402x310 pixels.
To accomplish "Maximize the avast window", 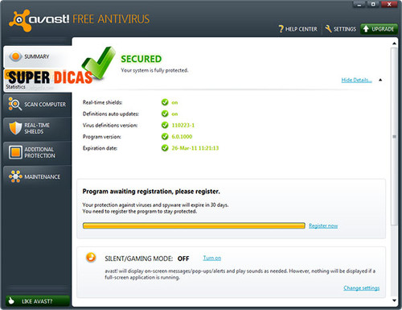I will (x=373, y=5).
